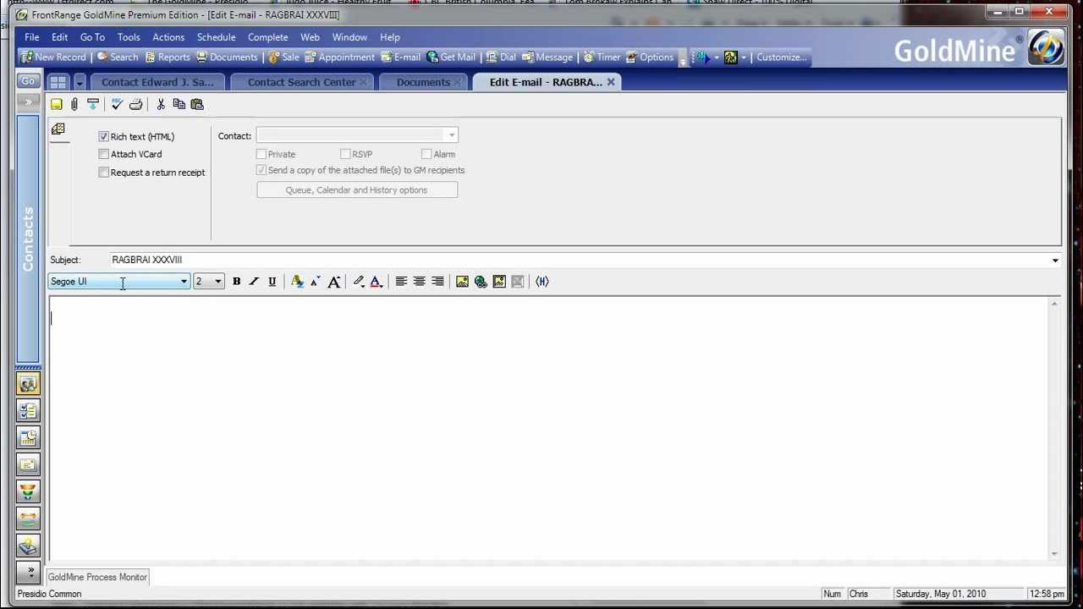Enable Attach VCard checkbox
The width and height of the screenshot is (1083, 609).
103,154
